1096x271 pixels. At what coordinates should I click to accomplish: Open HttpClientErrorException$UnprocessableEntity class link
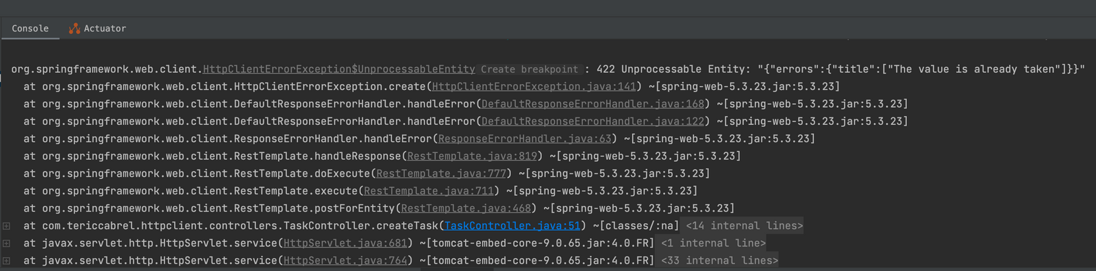coord(339,70)
